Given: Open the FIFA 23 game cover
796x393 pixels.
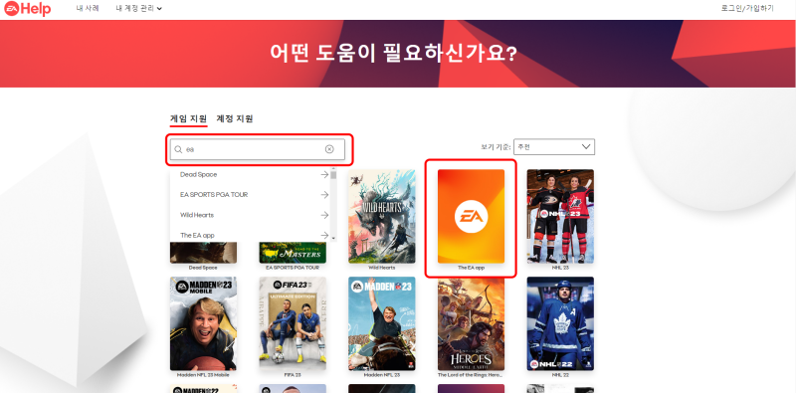Looking at the screenshot, I should 293,323.
